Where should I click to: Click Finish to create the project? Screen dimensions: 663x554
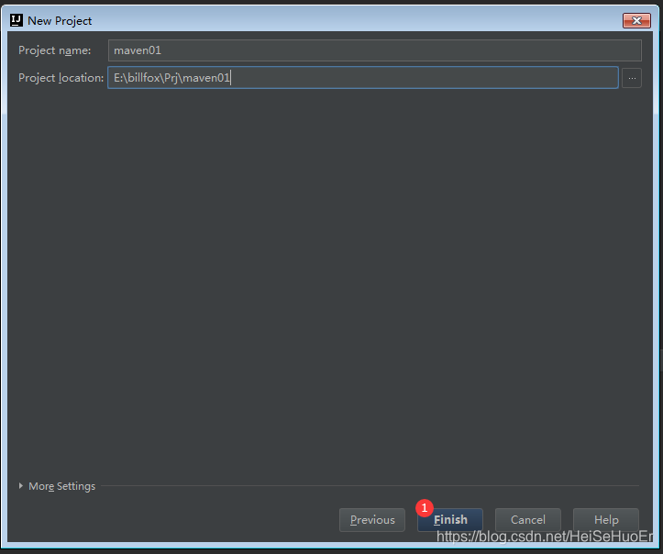pyautogui.click(x=450, y=520)
